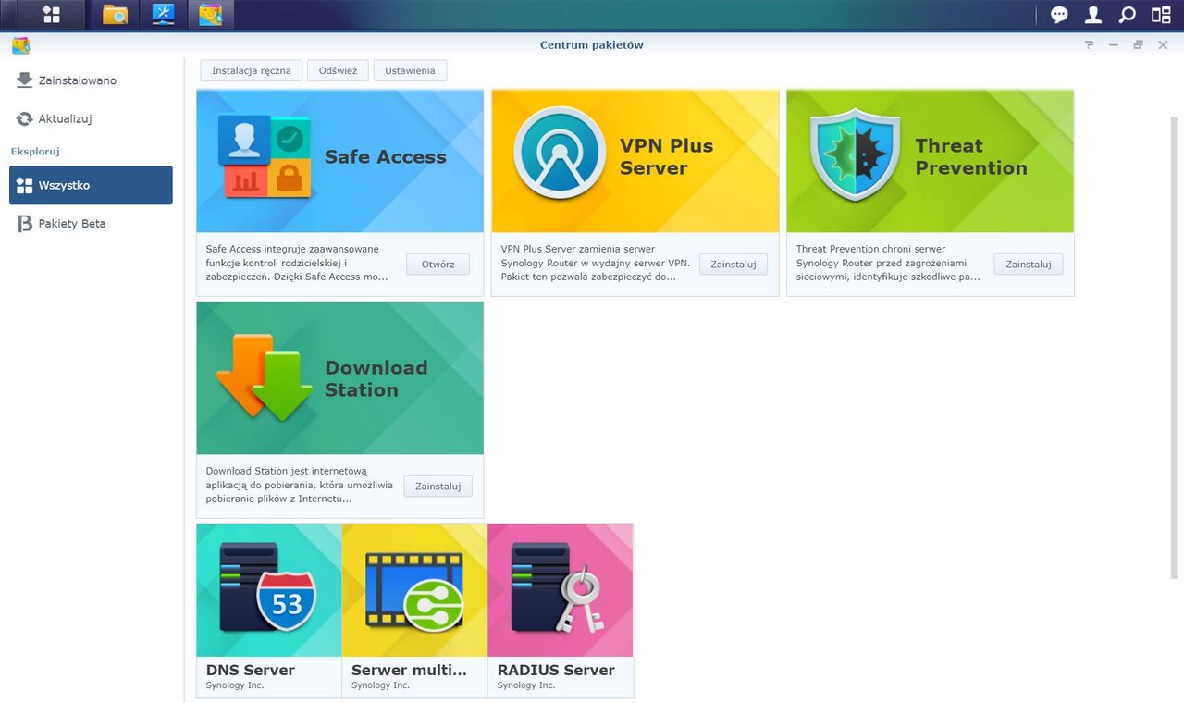Image resolution: width=1184 pixels, height=703 pixels.
Task: Click the DNS Server package name
Action: (x=251, y=670)
